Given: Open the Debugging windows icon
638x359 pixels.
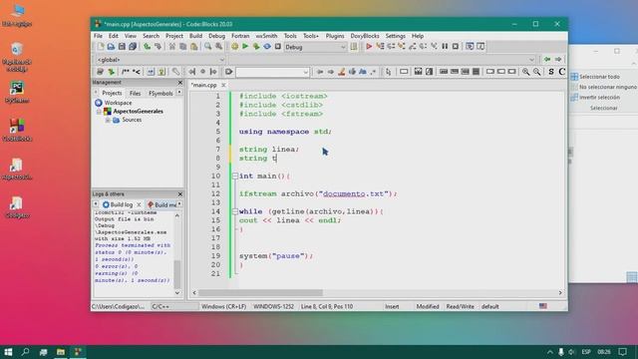Looking at the screenshot, I should tap(470, 47).
